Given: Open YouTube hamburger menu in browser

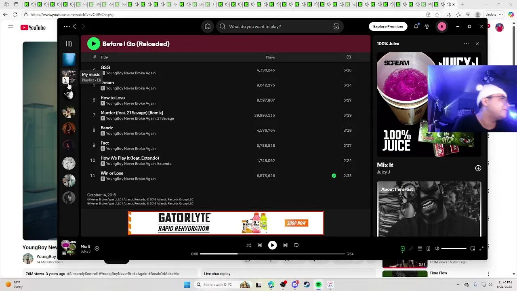Looking at the screenshot, I should (x=11, y=27).
